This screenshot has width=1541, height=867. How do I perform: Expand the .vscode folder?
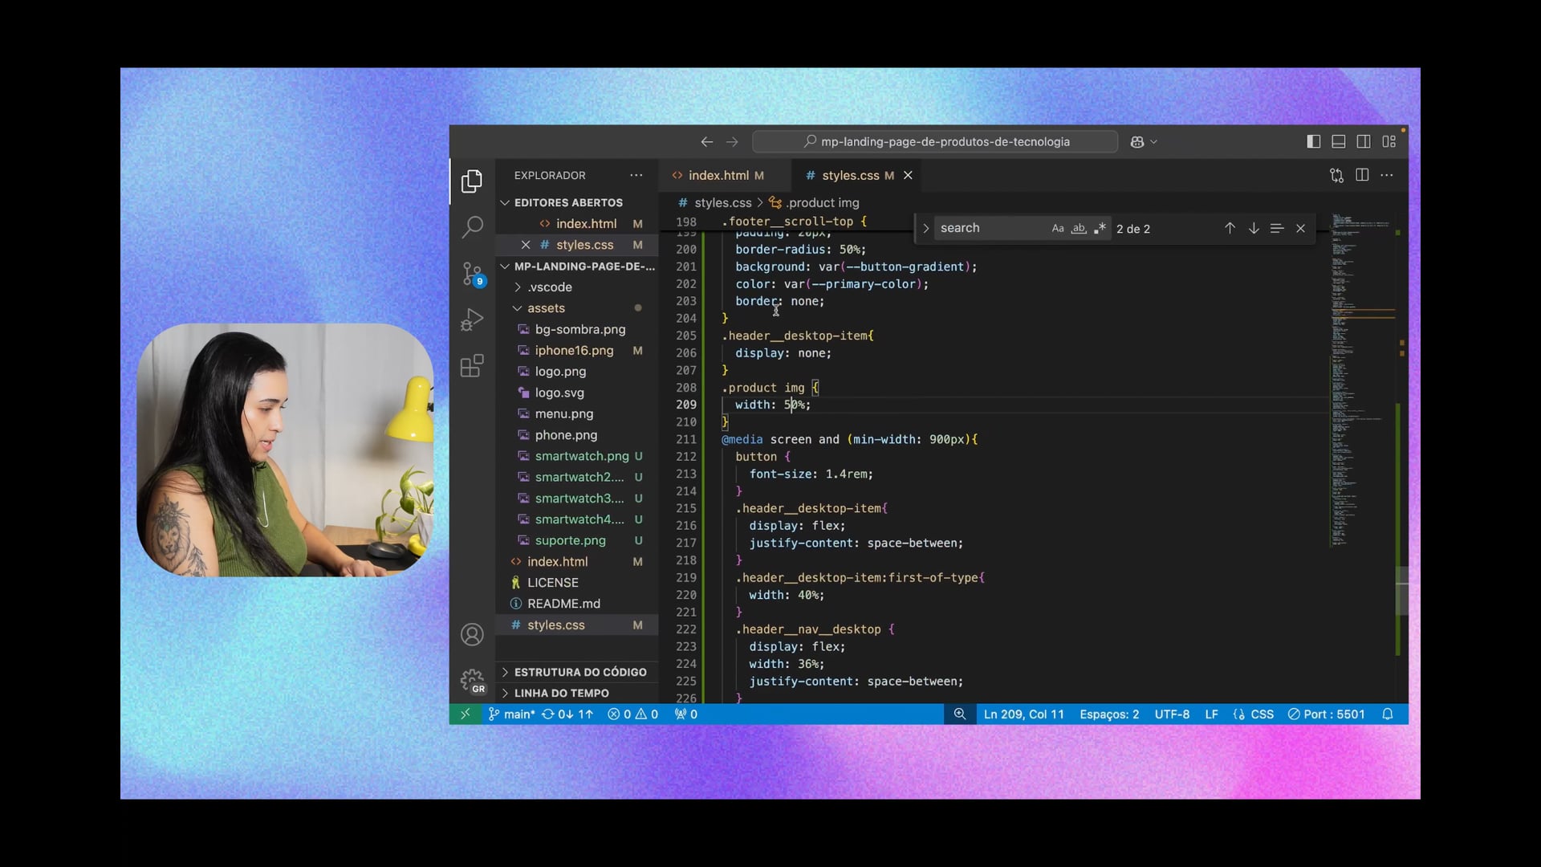tap(550, 287)
